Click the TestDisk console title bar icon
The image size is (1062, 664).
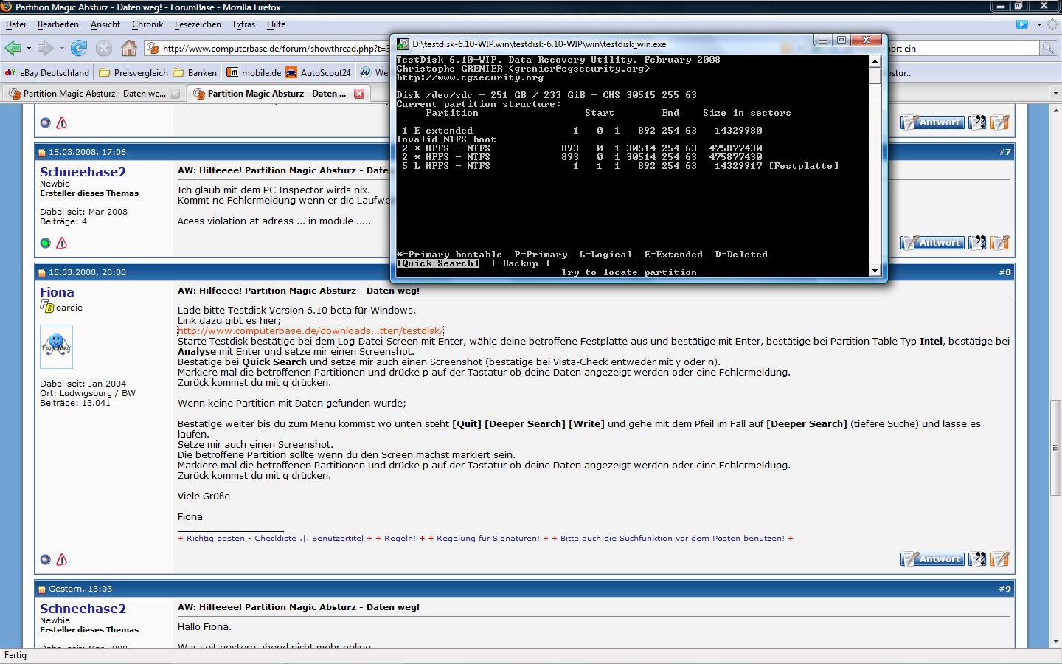click(403, 44)
